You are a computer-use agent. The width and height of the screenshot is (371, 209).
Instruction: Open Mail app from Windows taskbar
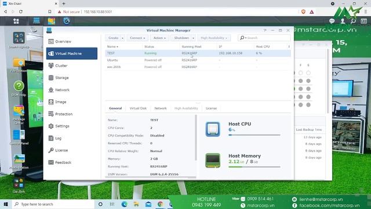(148, 204)
